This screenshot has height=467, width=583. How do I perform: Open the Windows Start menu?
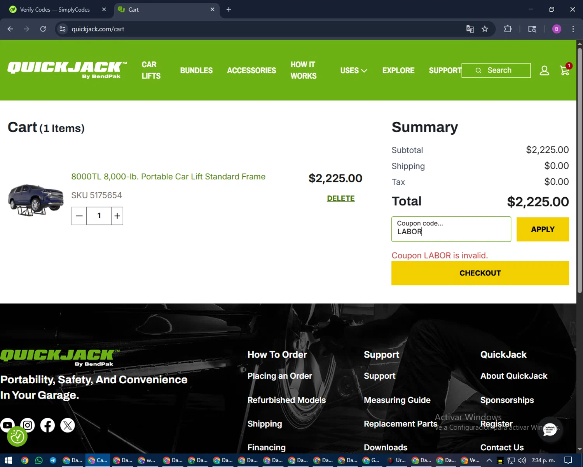point(8,460)
